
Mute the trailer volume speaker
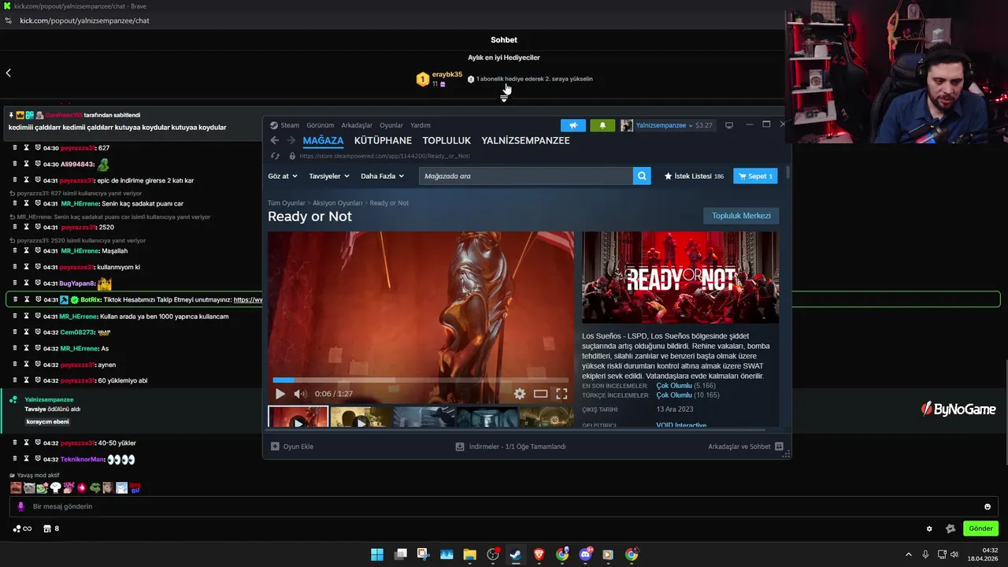pyautogui.click(x=299, y=394)
